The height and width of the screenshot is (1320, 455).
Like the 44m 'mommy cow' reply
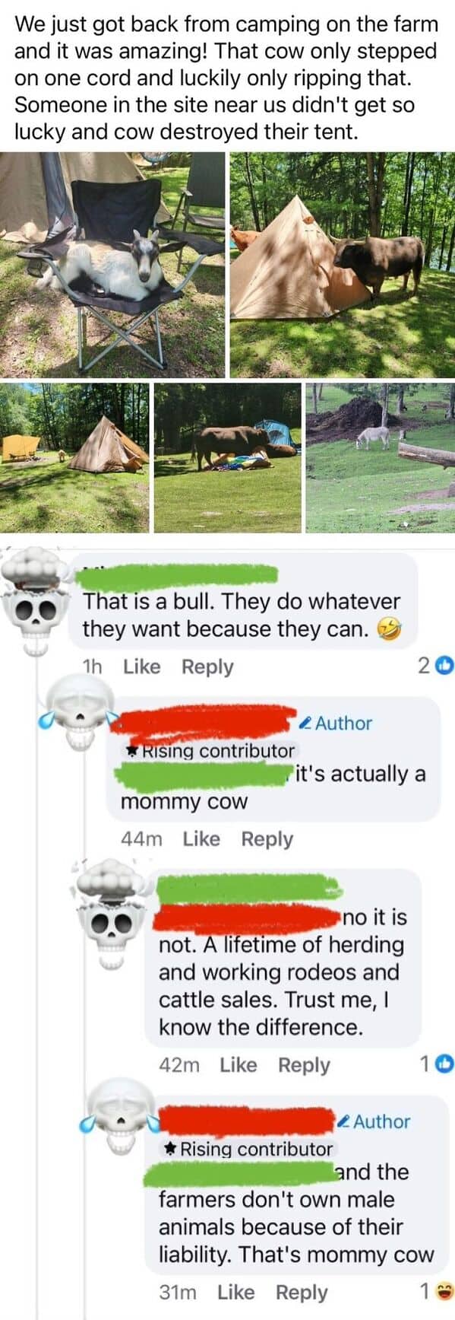point(201,838)
